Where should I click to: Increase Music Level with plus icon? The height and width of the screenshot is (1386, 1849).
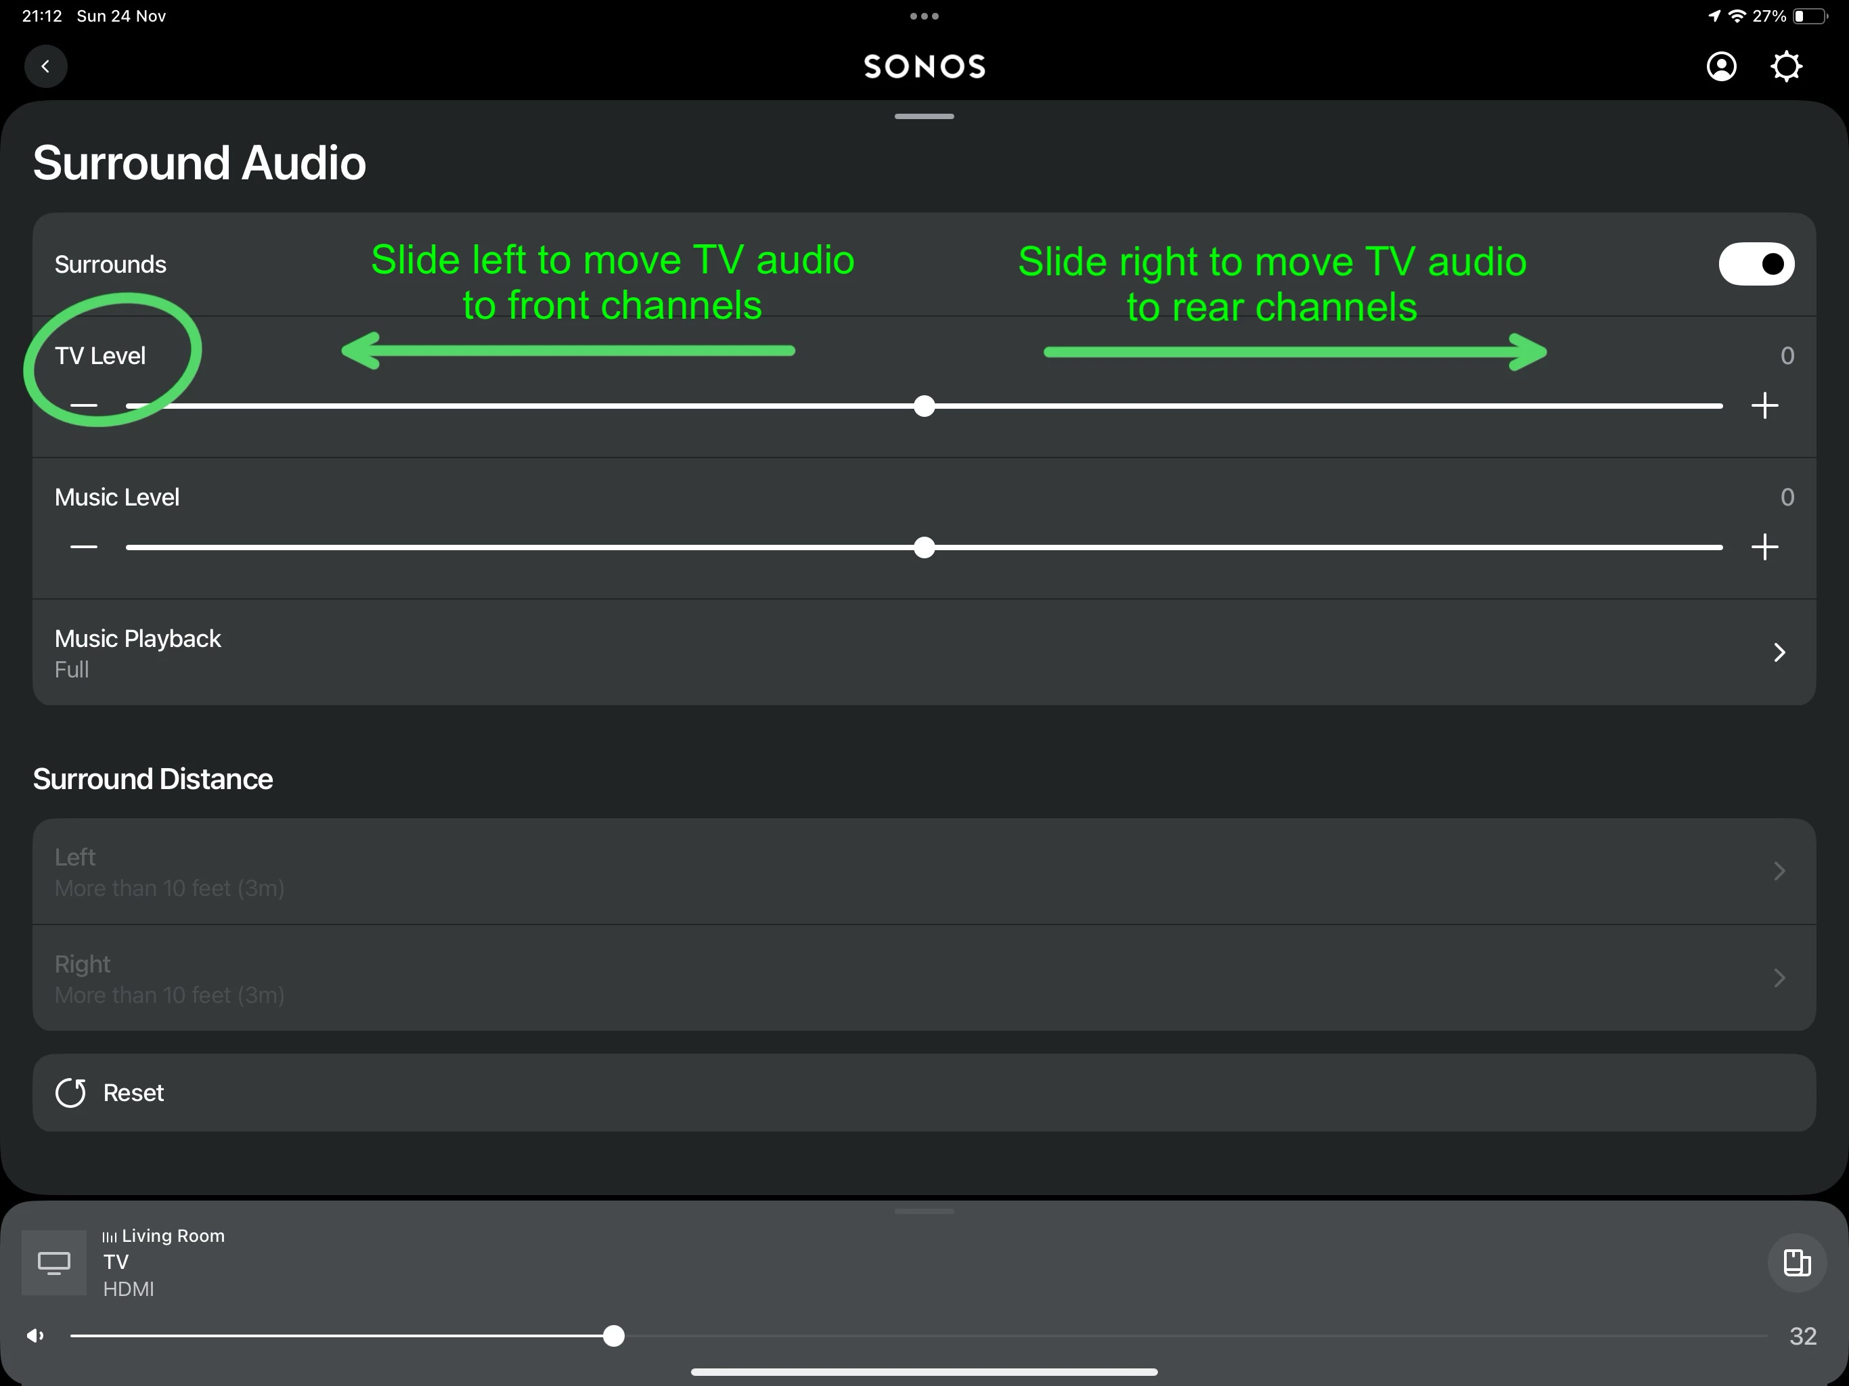[x=1764, y=547]
